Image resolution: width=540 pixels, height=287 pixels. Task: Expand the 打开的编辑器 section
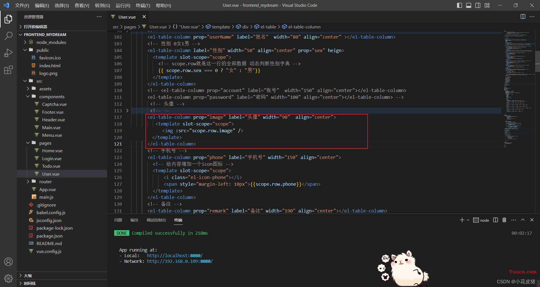(62, 27)
